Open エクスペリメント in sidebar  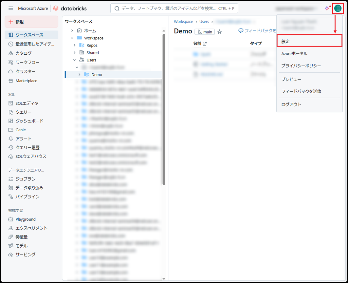(x=31, y=228)
